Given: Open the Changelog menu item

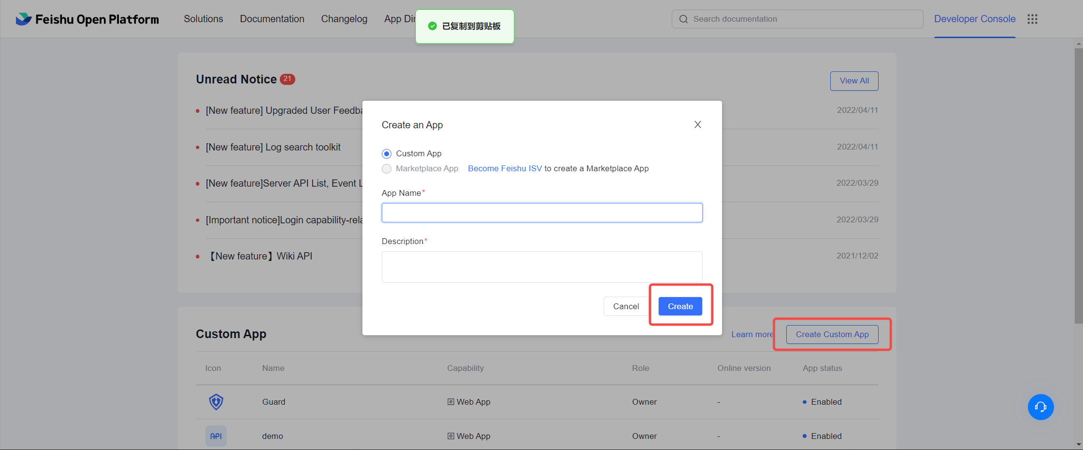Looking at the screenshot, I should [344, 19].
